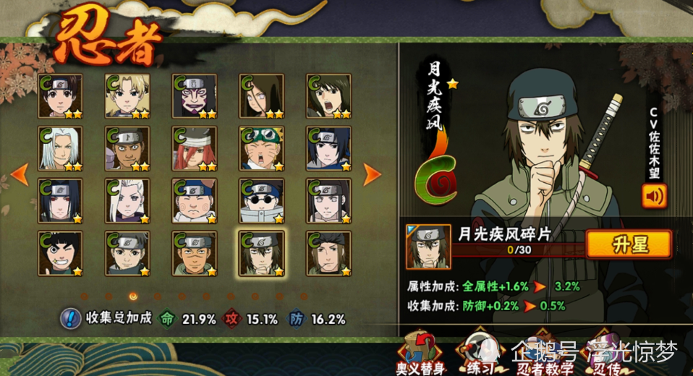
Task: Select the Shino portrait with sunglasses
Action: (262, 201)
